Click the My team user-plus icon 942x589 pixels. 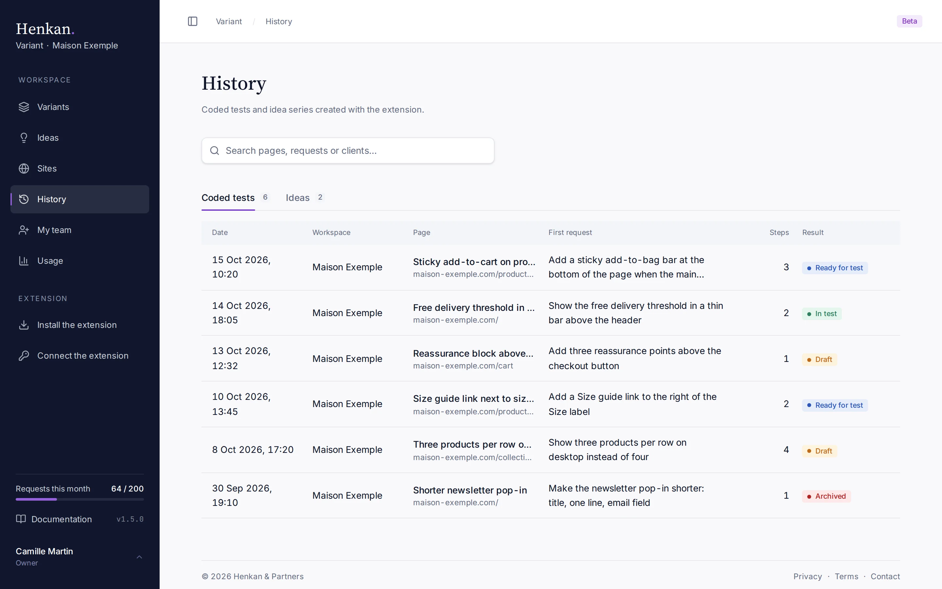[x=24, y=230]
